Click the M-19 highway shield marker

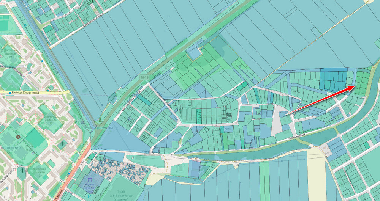click(x=144, y=77)
